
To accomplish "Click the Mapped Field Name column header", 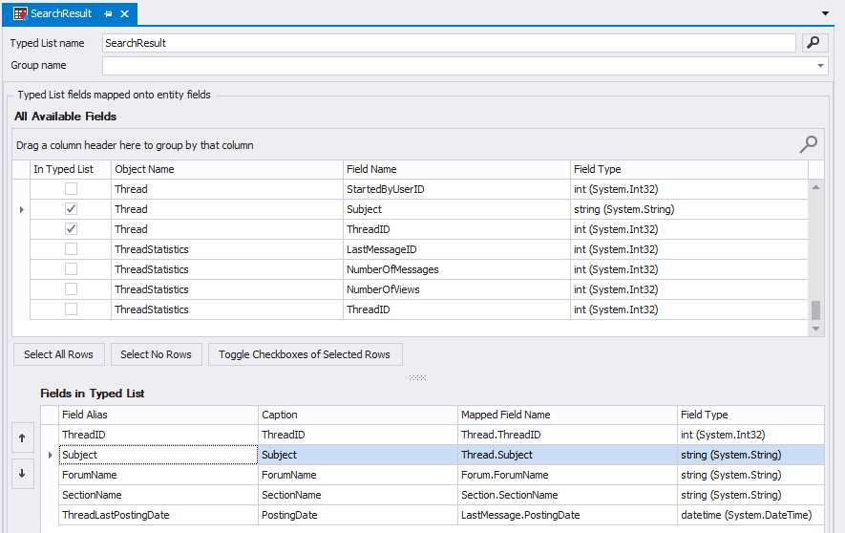I will coord(567,415).
